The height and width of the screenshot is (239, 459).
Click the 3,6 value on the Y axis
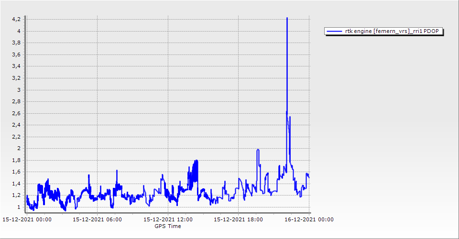pyautogui.click(x=16, y=54)
